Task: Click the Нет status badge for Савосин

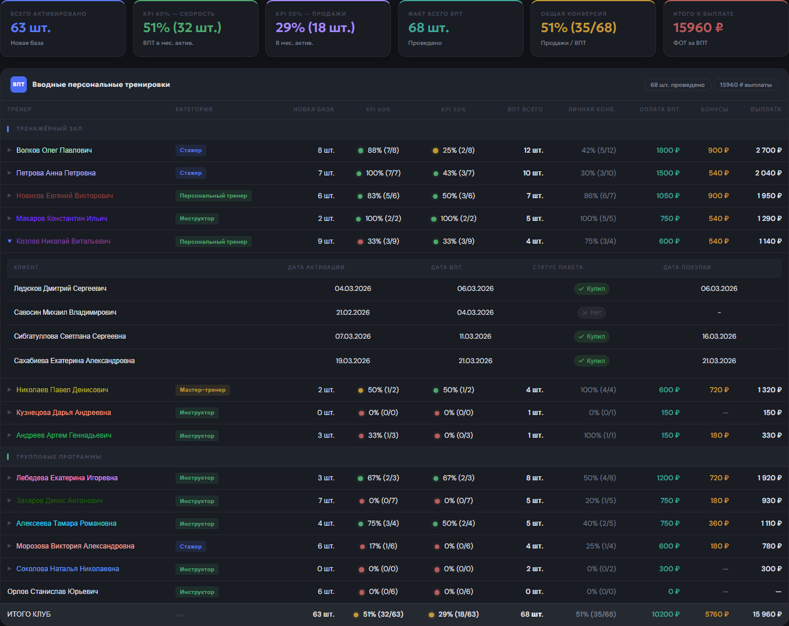Action: click(x=591, y=312)
